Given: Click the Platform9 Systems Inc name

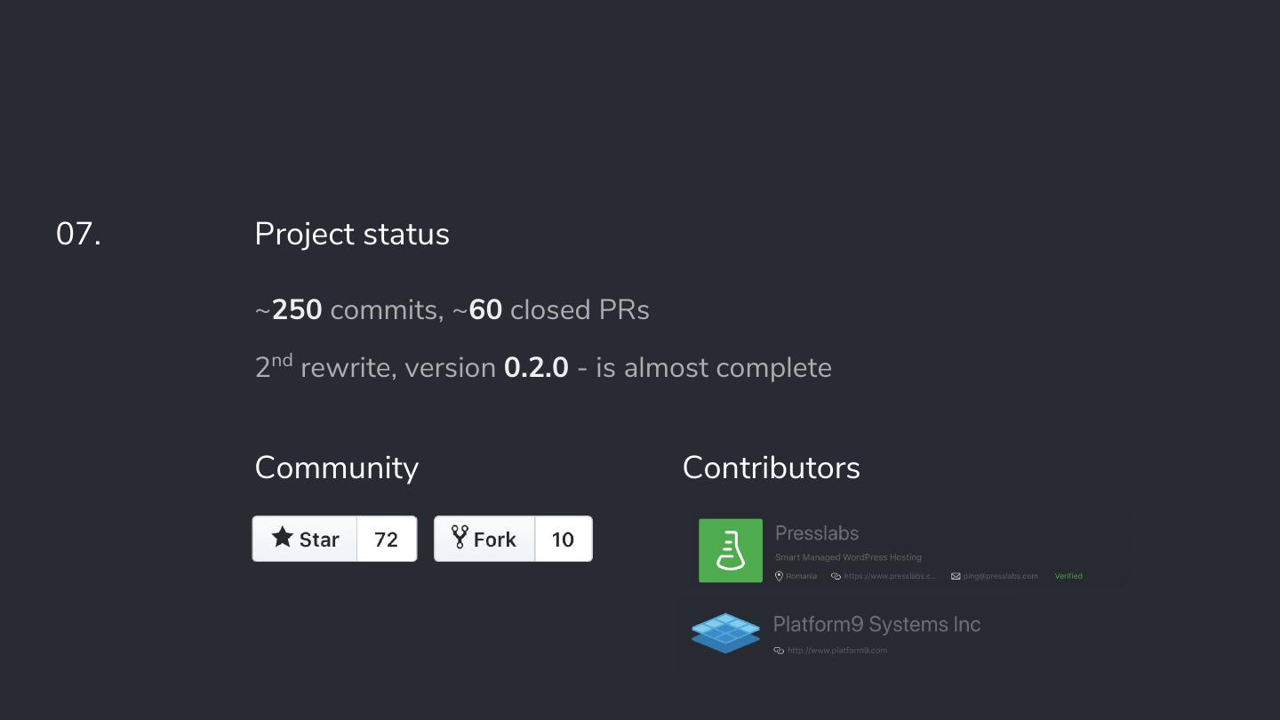Looking at the screenshot, I should (876, 624).
